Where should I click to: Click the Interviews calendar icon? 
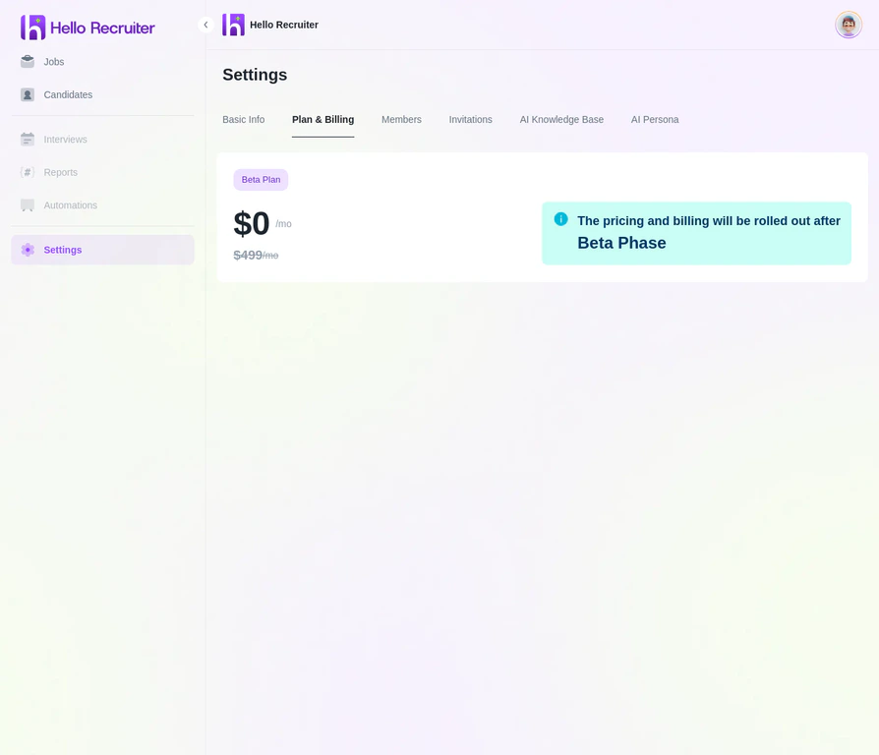27,139
